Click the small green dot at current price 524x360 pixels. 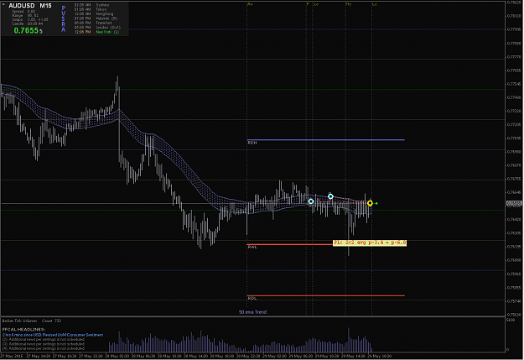pos(376,203)
